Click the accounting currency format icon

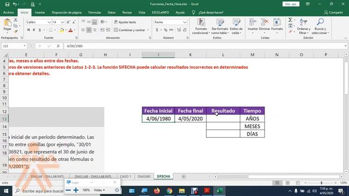click(x=157, y=30)
